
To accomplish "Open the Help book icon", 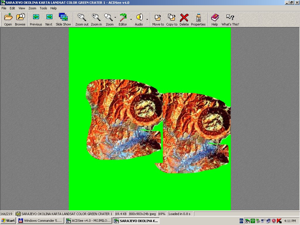I will 215,20.
